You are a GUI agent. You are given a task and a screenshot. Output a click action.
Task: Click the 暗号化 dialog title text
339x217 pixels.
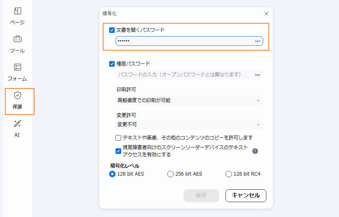point(110,14)
